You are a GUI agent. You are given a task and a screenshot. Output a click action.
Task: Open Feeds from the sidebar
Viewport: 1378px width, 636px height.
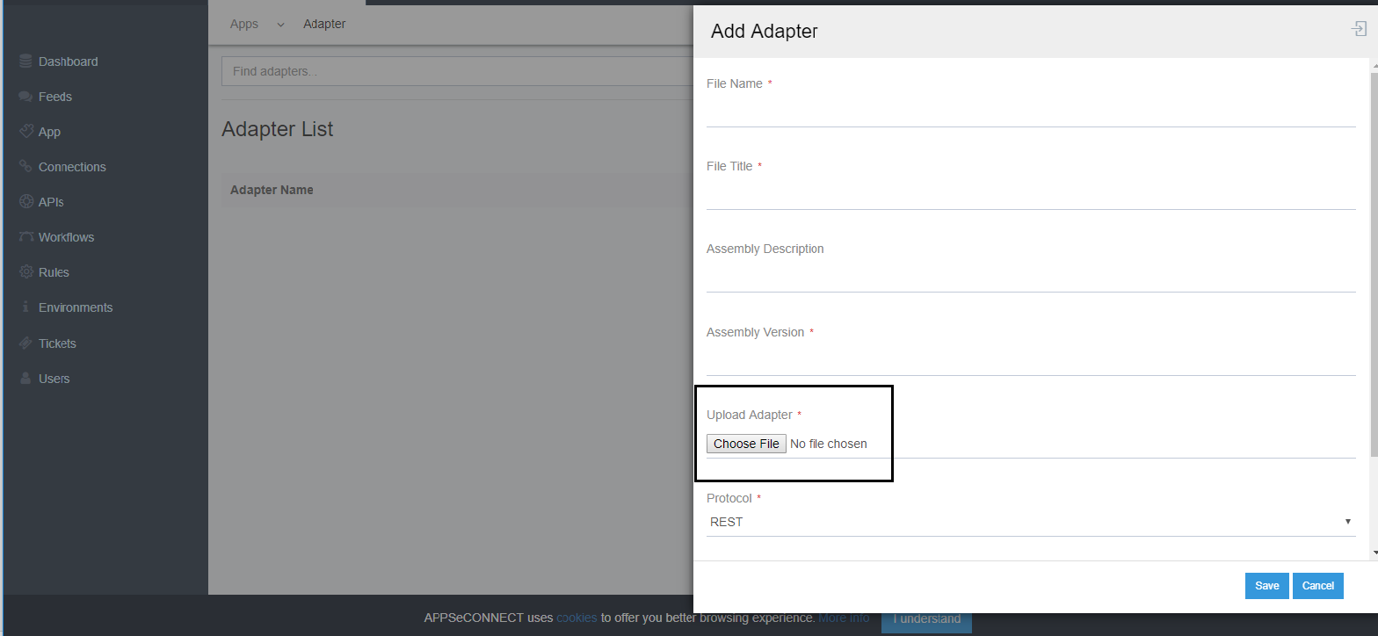pos(55,97)
